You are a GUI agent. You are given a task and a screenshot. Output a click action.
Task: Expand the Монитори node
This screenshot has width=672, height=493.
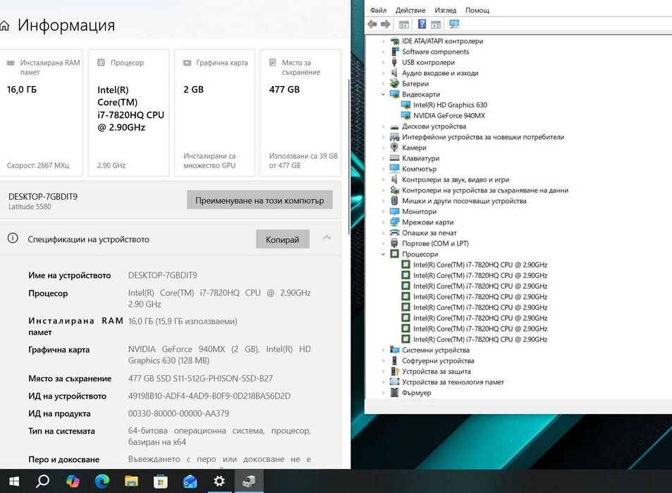click(x=383, y=212)
